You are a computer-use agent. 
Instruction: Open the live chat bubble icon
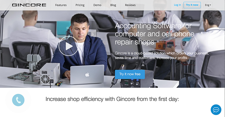coord(216,110)
